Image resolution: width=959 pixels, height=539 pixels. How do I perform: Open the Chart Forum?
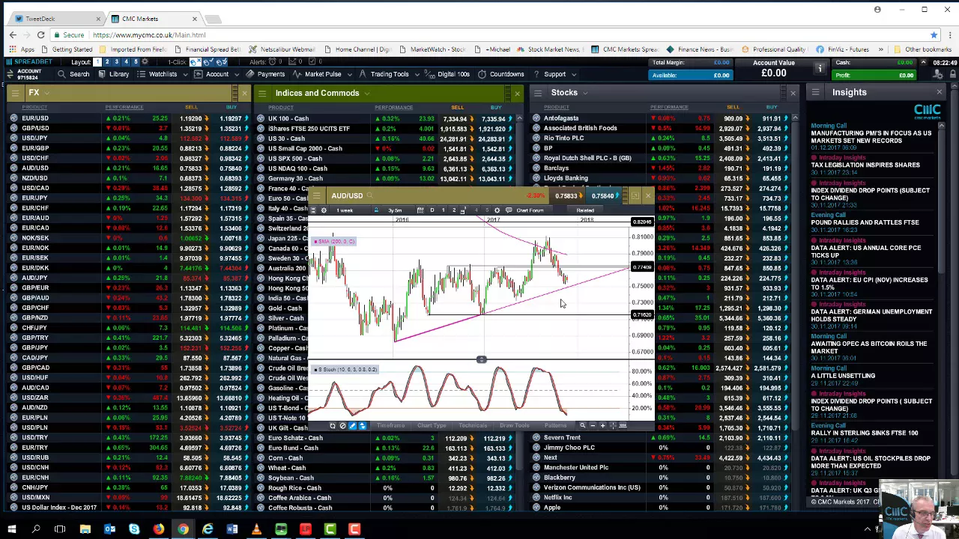tap(529, 210)
